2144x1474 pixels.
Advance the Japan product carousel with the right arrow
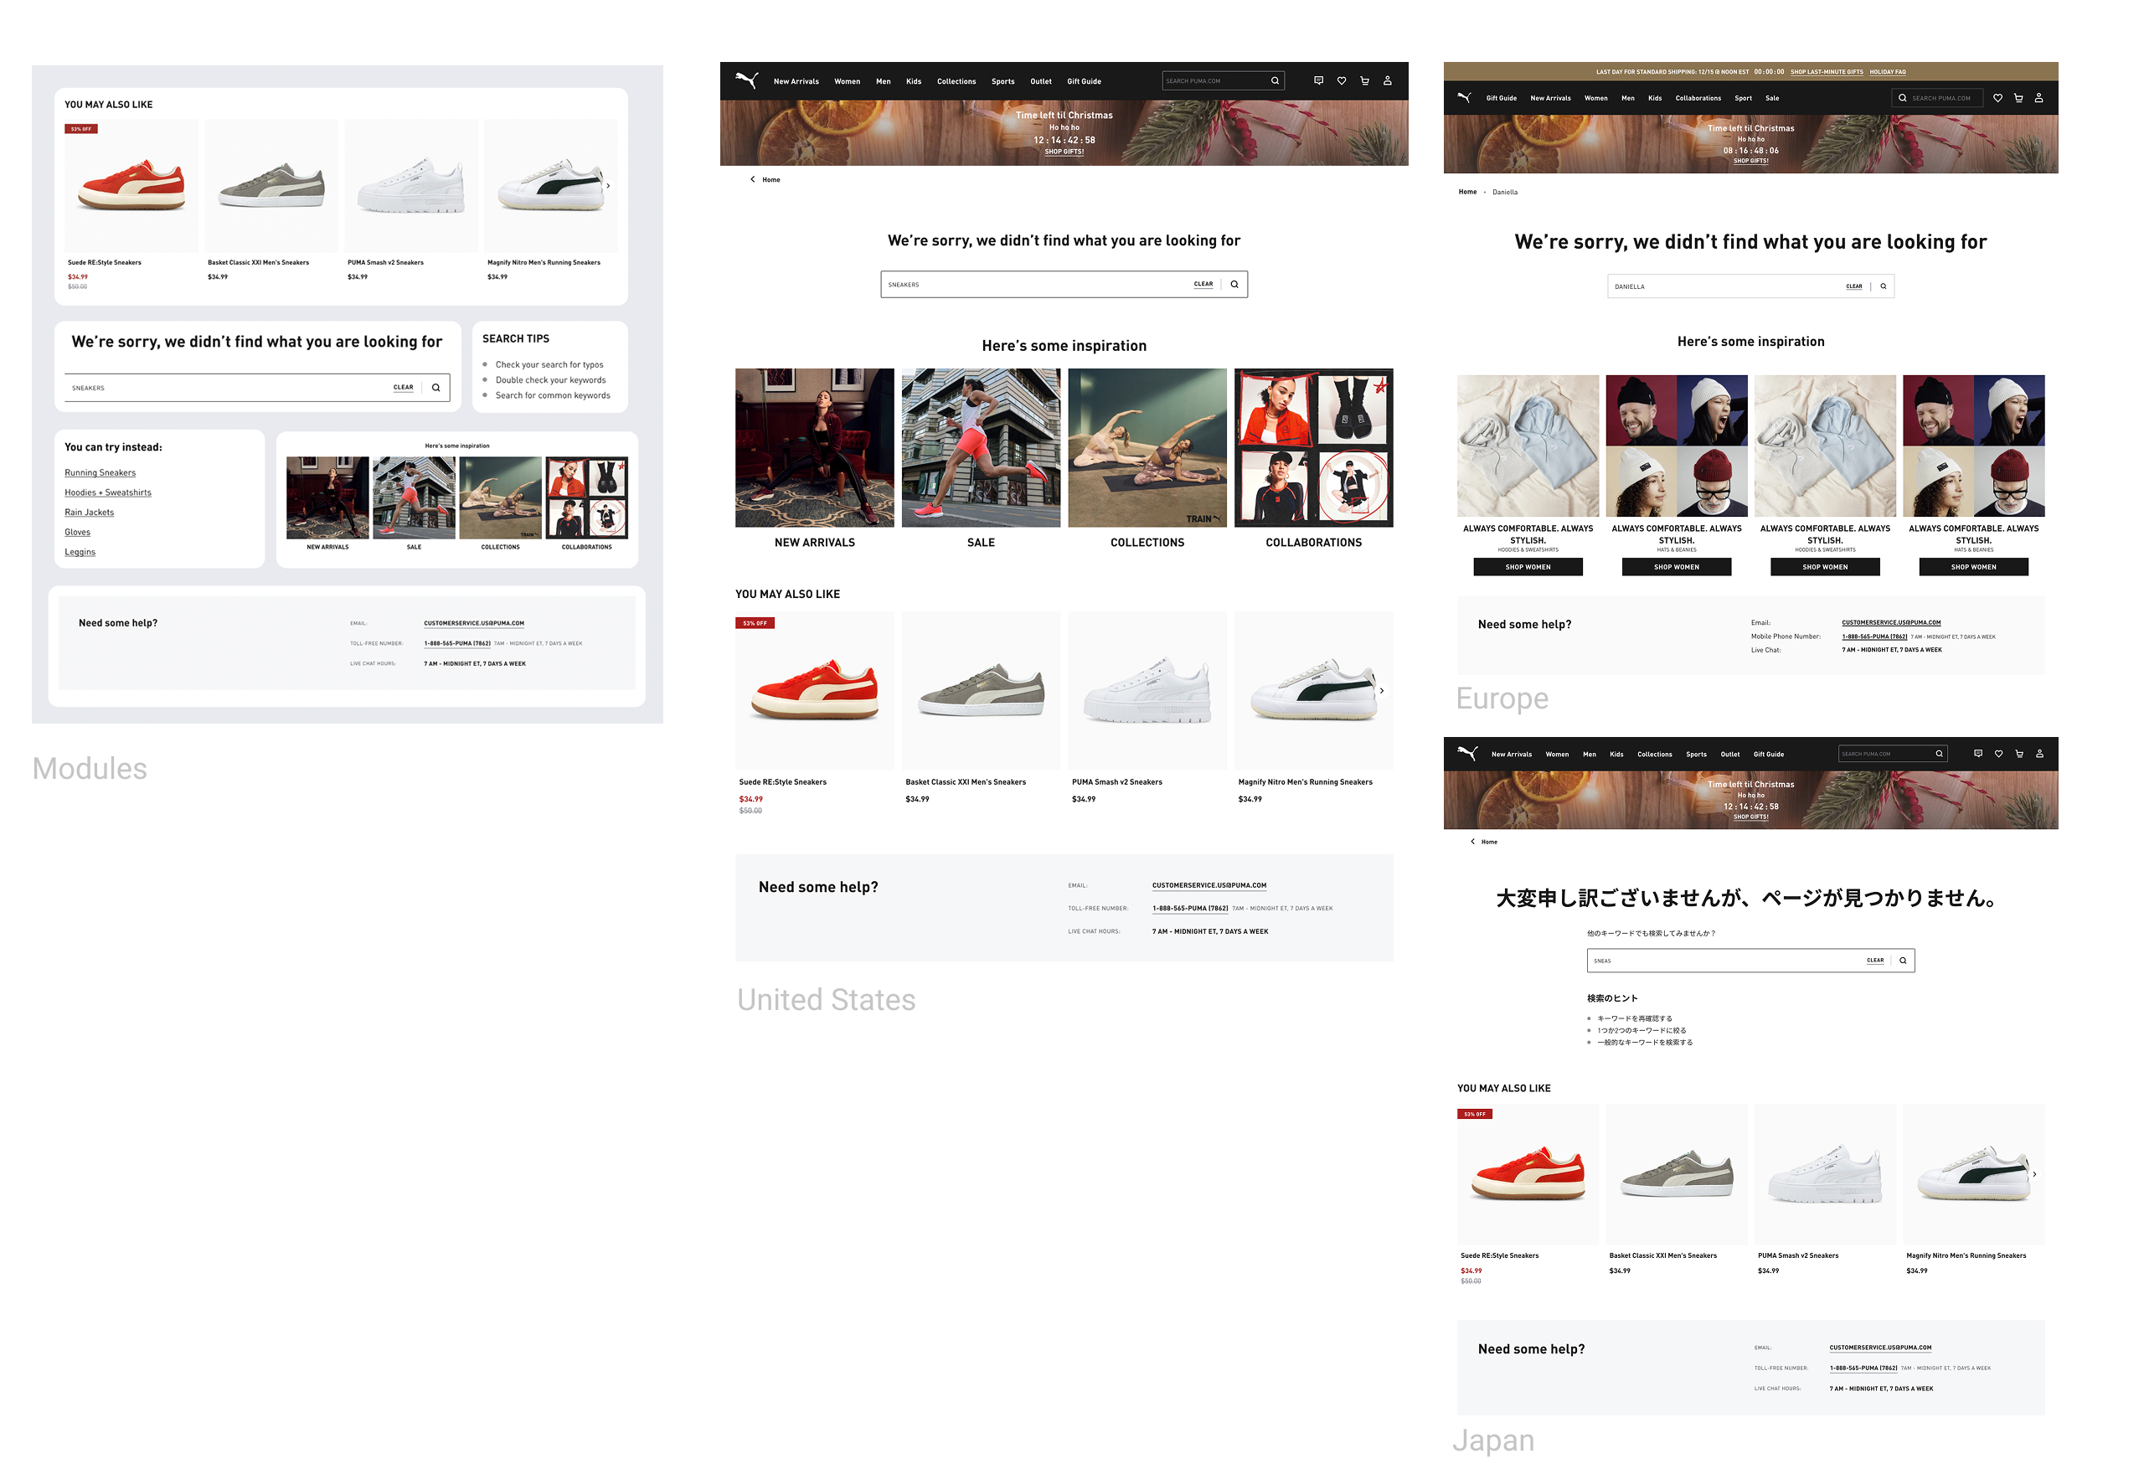(2034, 1175)
